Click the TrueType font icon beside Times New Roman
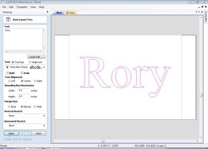208x149 pixels. click(x=7, y=67)
